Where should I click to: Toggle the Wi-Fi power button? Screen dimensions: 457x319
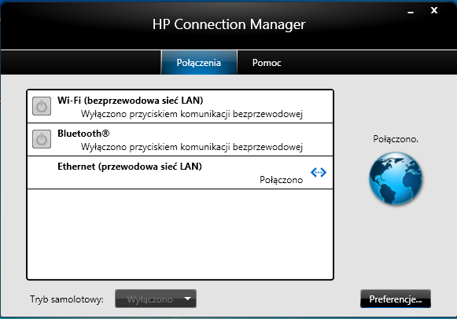(42, 106)
